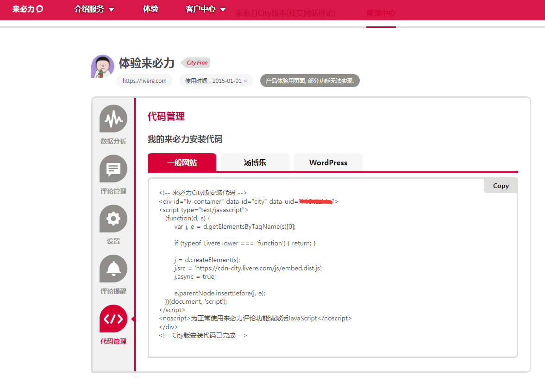Open the 体验 menu item

pos(151,9)
